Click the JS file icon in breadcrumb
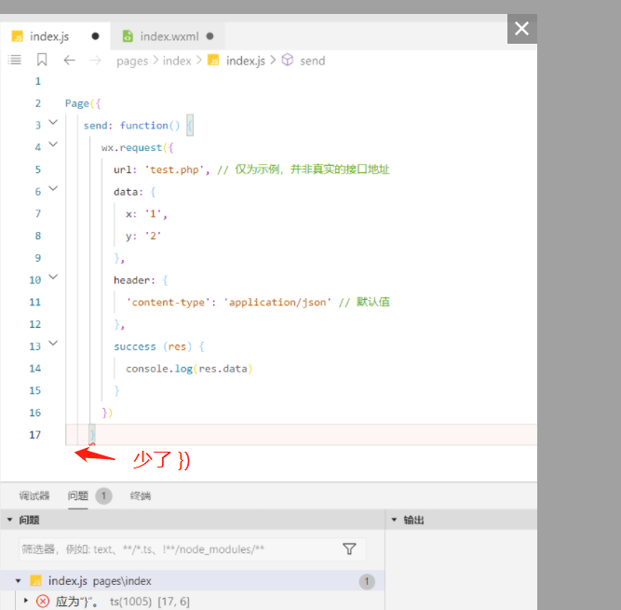 coord(213,61)
